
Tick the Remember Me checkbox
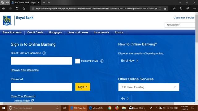click(78, 61)
